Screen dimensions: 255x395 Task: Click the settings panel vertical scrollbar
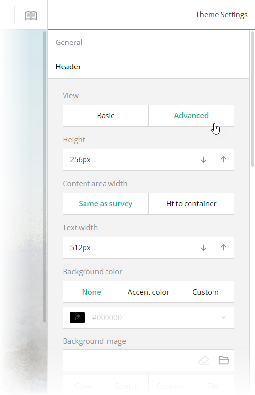pos(253,99)
